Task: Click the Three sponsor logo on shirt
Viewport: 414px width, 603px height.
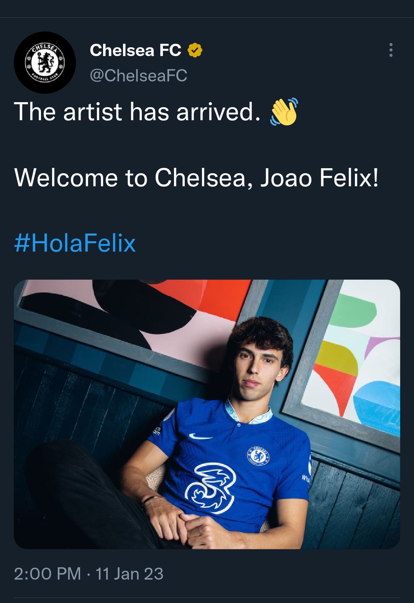Action: click(x=210, y=488)
